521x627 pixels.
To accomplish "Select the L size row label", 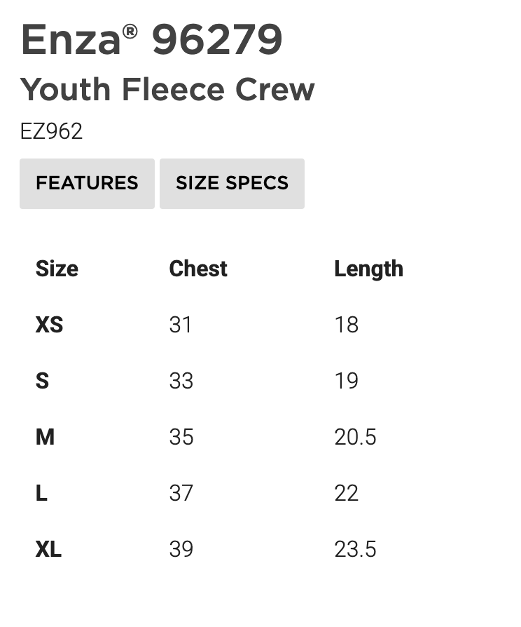I will click(x=41, y=493).
